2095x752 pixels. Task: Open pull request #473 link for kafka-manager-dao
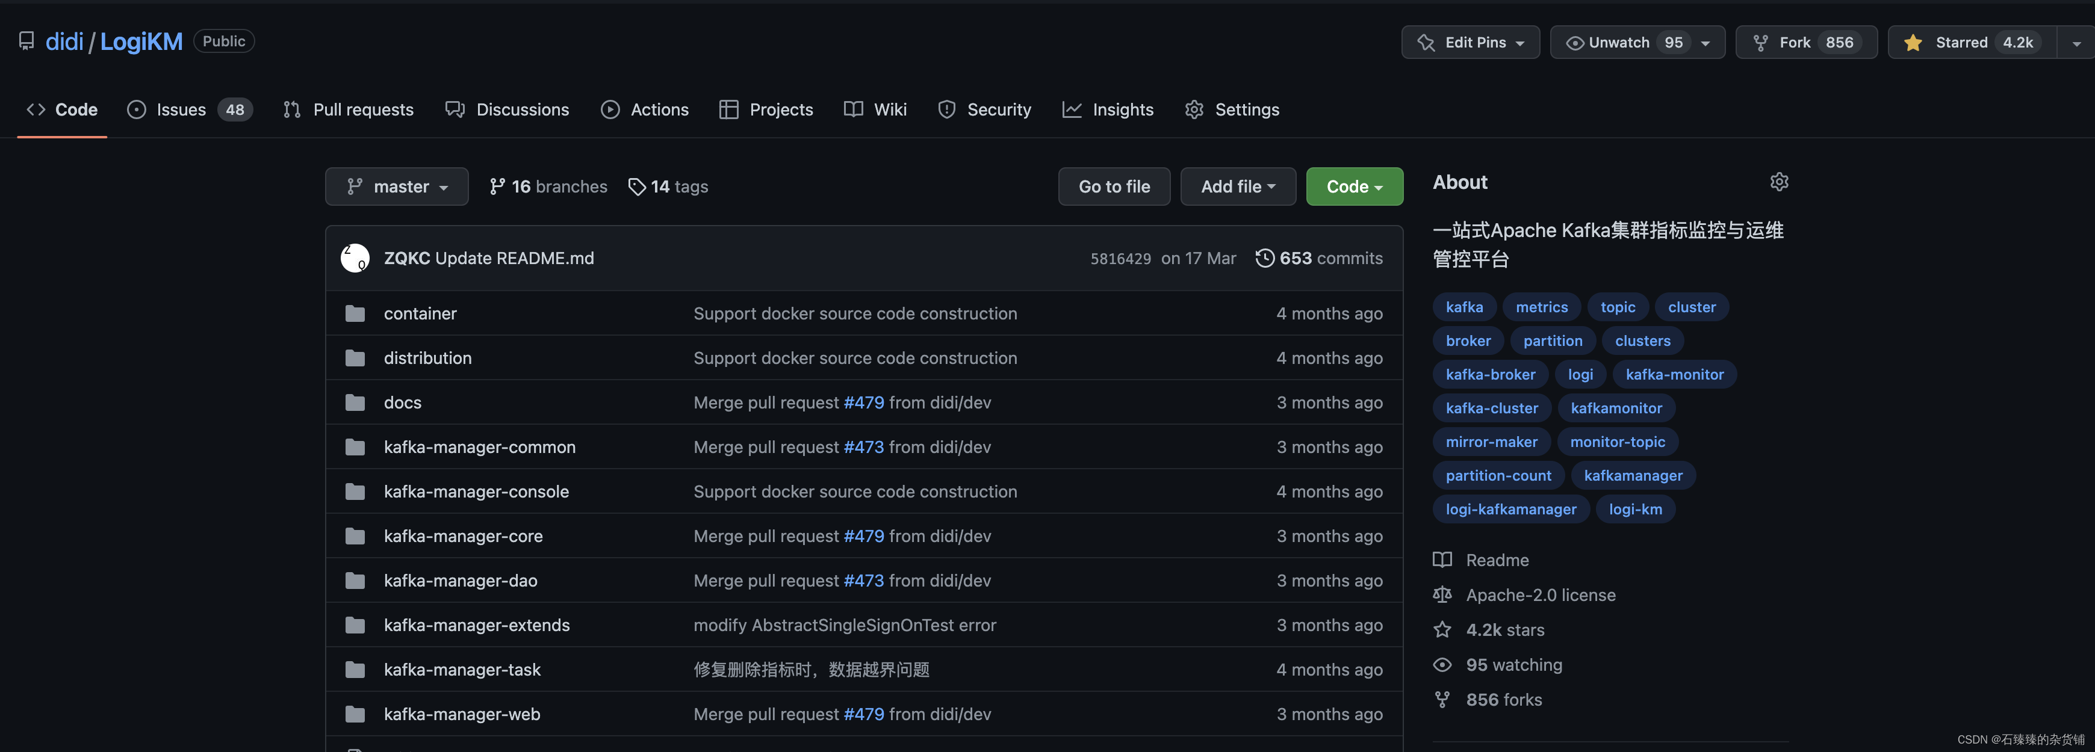863,581
